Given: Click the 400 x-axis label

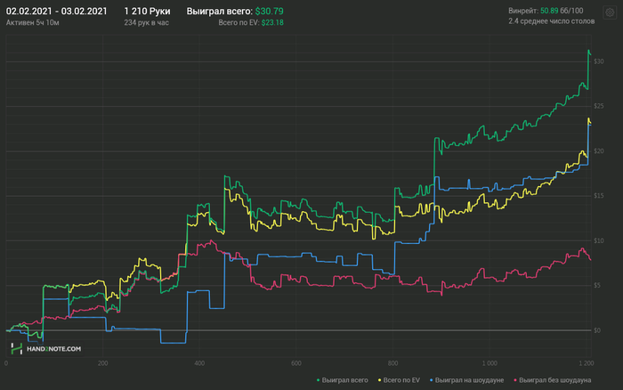Looking at the screenshot, I should (199, 363).
